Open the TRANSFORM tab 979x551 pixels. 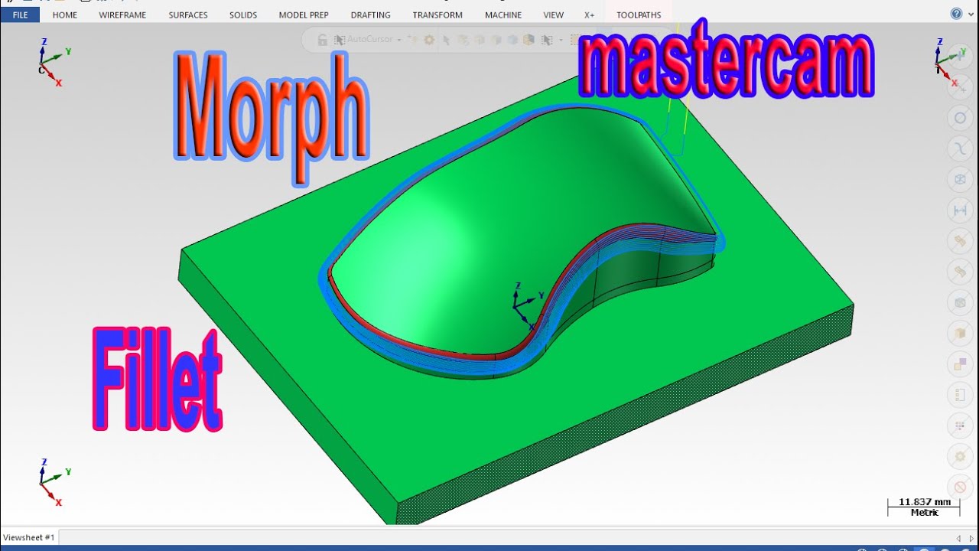(x=437, y=15)
